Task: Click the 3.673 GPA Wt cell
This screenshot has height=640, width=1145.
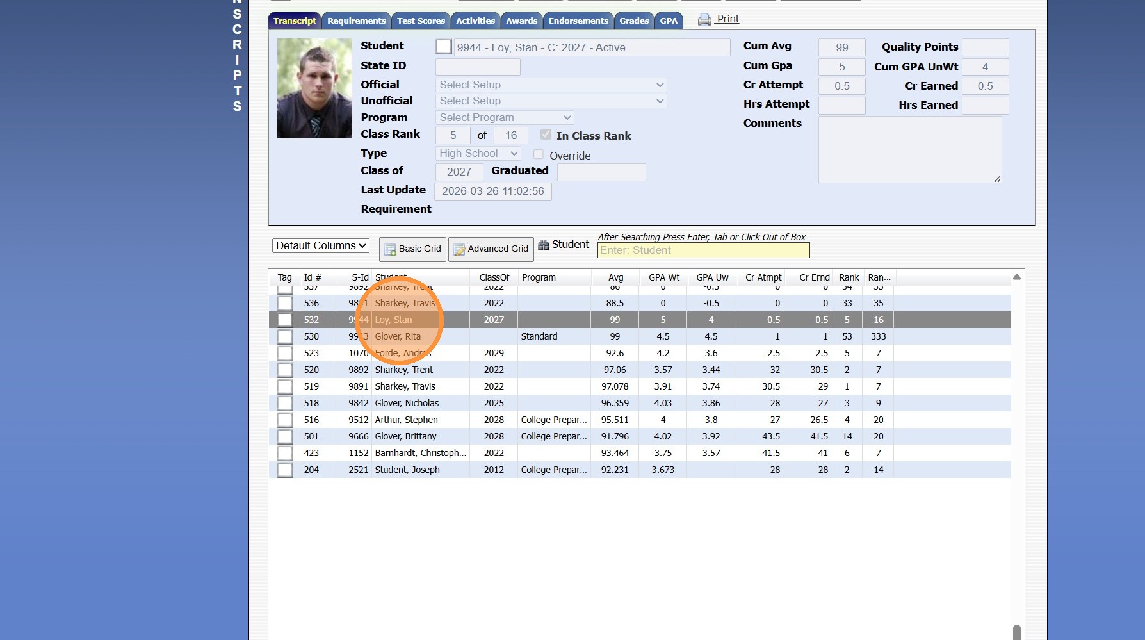Action: pos(663,470)
